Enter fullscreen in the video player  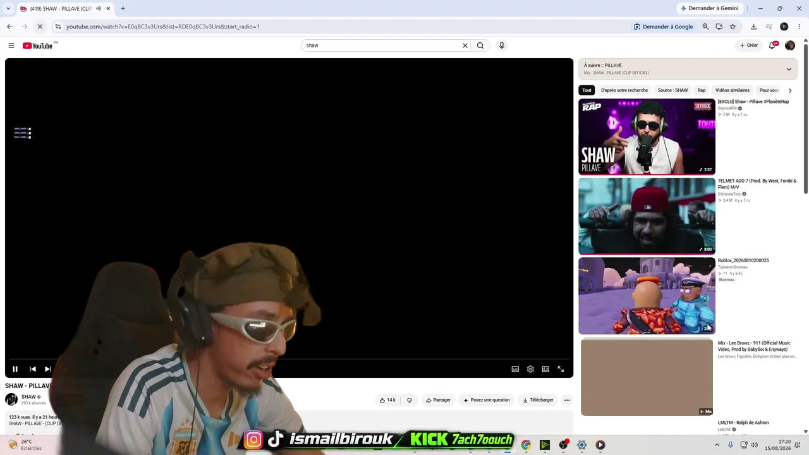click(561, 369)
